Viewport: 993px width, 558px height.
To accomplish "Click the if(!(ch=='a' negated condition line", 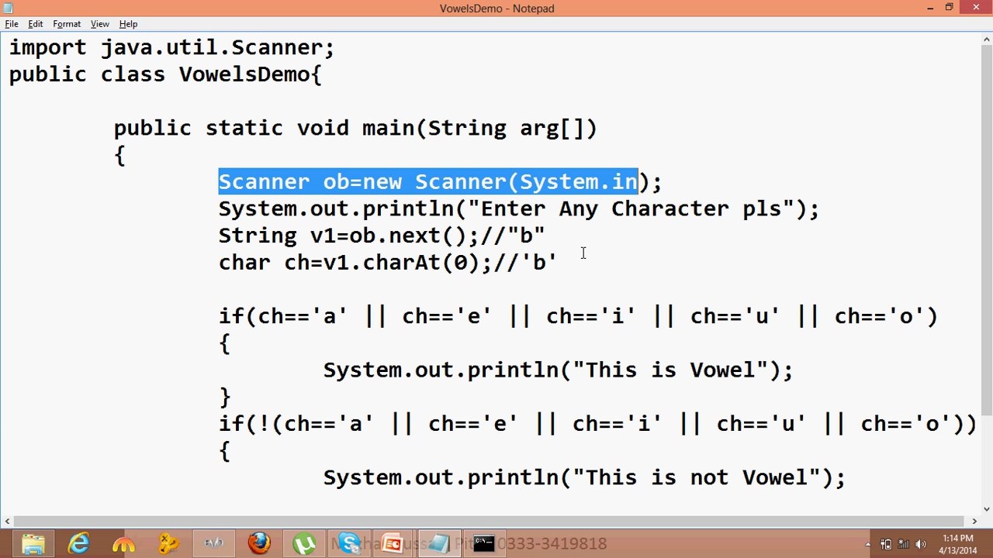I will pyautogui.click(x=597, y=424).
